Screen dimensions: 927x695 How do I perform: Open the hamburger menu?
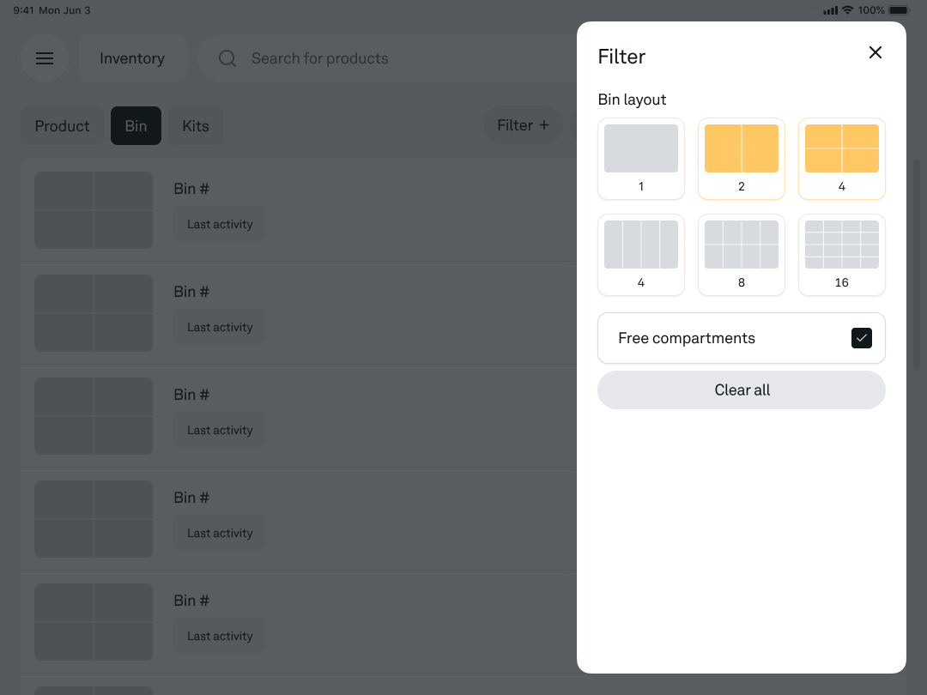click(45, 58)
